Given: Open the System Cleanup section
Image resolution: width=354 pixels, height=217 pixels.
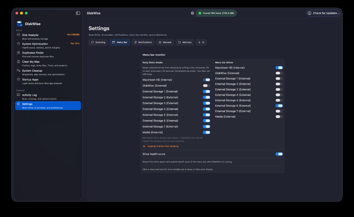Looking at the screenshot, I should tap(48, 72).
